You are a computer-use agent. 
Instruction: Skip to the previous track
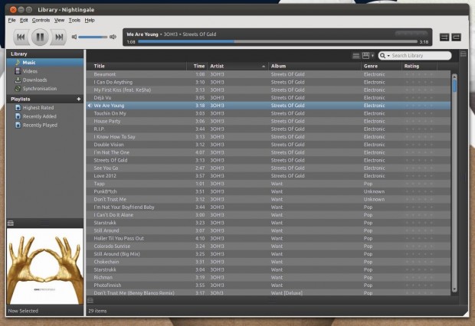coord(21,37)
